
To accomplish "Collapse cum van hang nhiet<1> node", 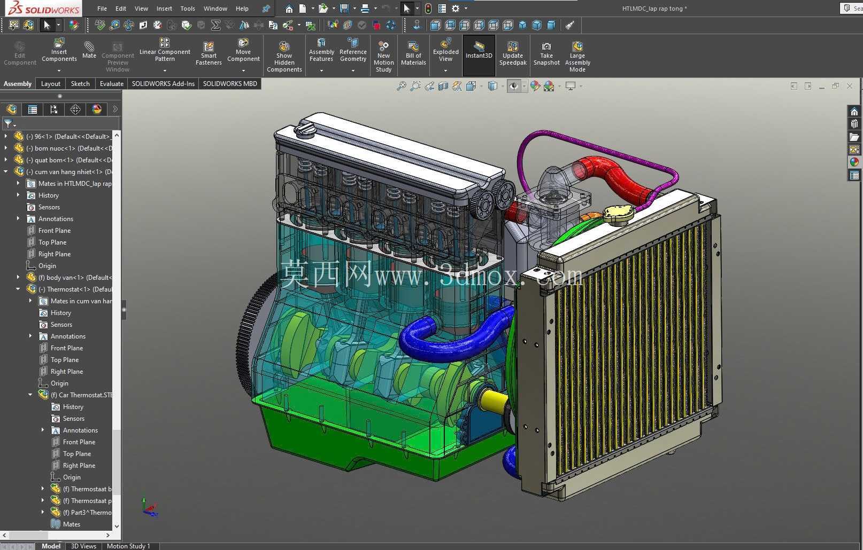I will pos(6,171).
